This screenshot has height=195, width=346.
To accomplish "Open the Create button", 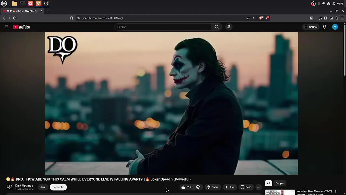I will [x=310, y=27].
